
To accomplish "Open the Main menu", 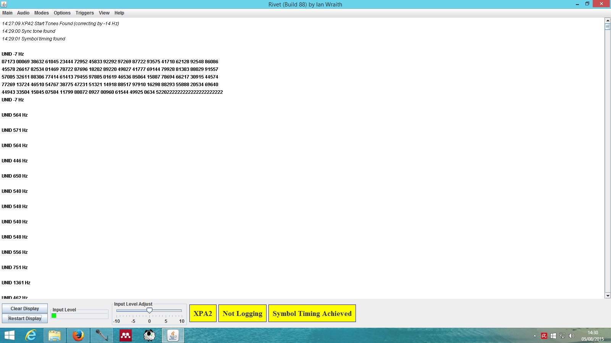I will tap(7, 13).
